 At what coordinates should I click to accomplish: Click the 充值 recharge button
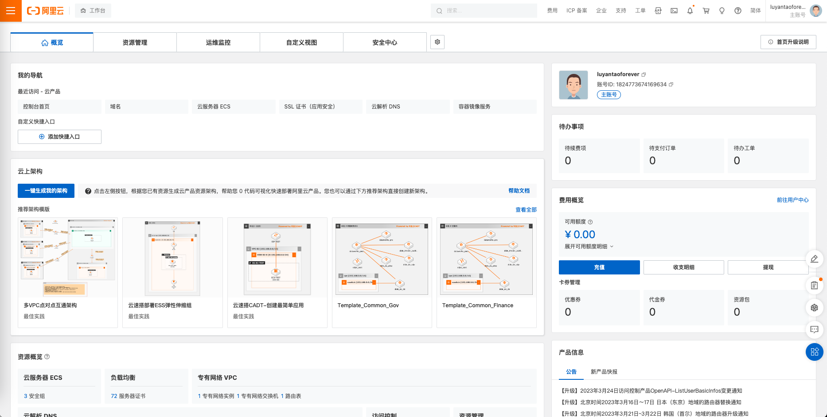(599, 267)
